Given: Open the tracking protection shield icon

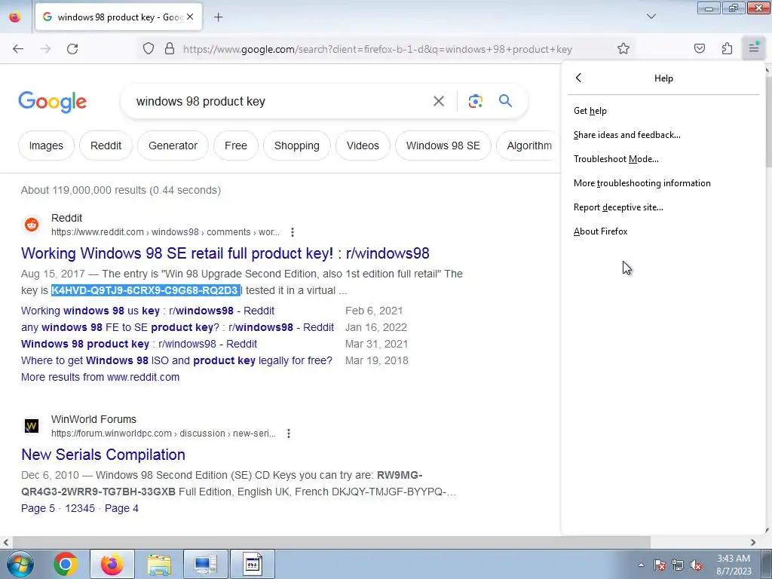Looking at the screenshot, I should pos(149,49).
